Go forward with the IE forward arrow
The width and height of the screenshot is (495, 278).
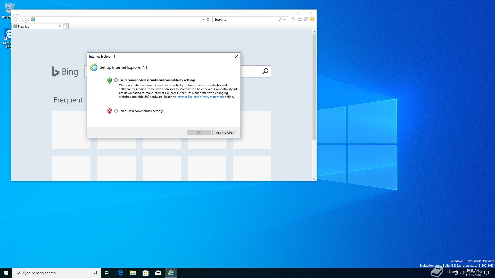tap(25, 19)
